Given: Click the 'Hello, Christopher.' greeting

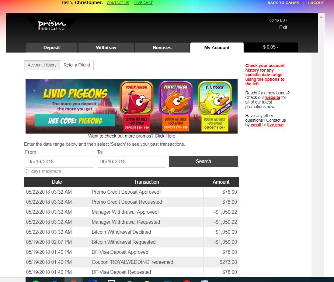Looking at the screenshot, I should pos(82,2).
